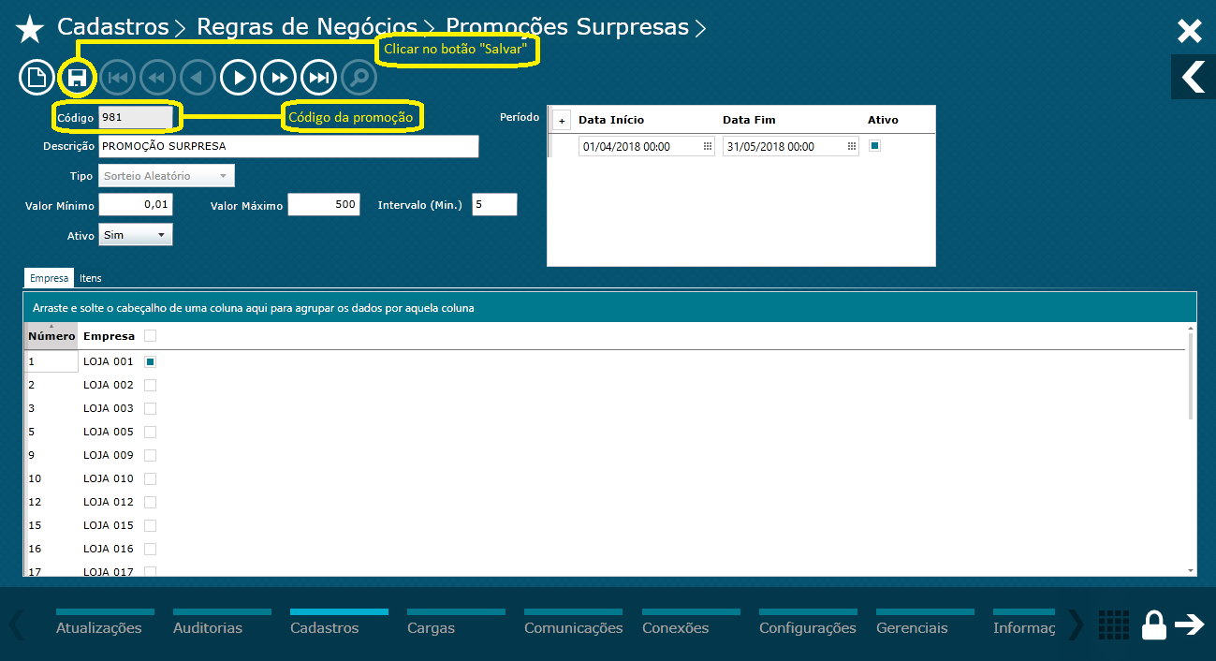Click the Intervalo (Min.) field
Image resolution: width=1216 pixels, height=661 pixels.
click(495, 204)
